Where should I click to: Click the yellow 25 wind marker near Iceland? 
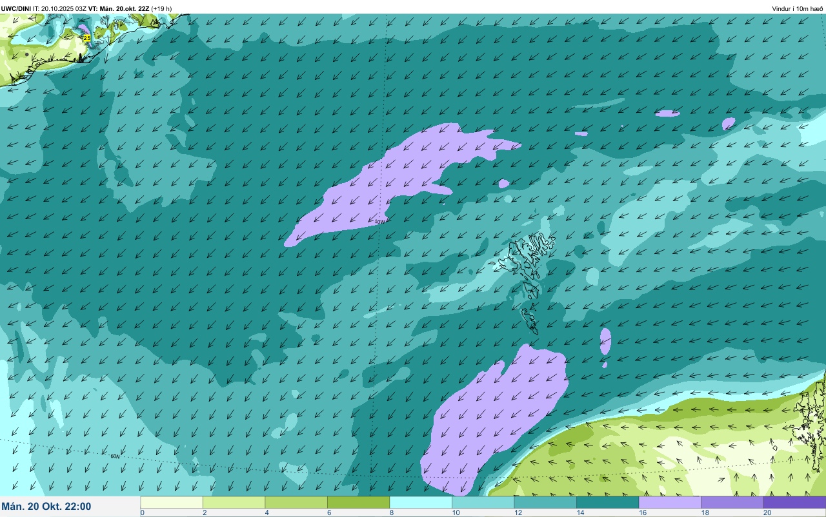(x=86, y=39)
